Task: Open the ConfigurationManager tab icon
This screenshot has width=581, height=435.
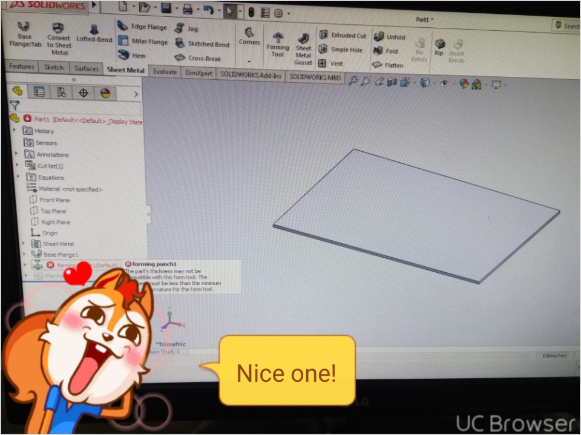Action: point(61,92)
